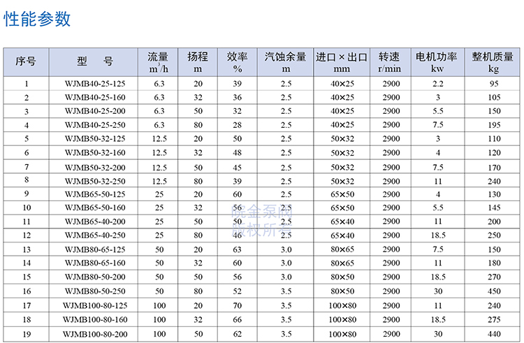Select the 流量 m³/h column header

[159, 62]
